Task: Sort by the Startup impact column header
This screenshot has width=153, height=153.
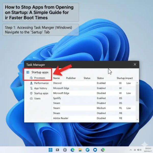Action: pos(125,78)
